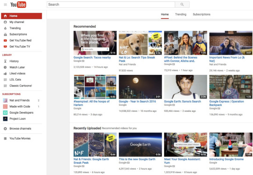
Task: Click the Project Loon channel avatar
Action: coord(5,119)
